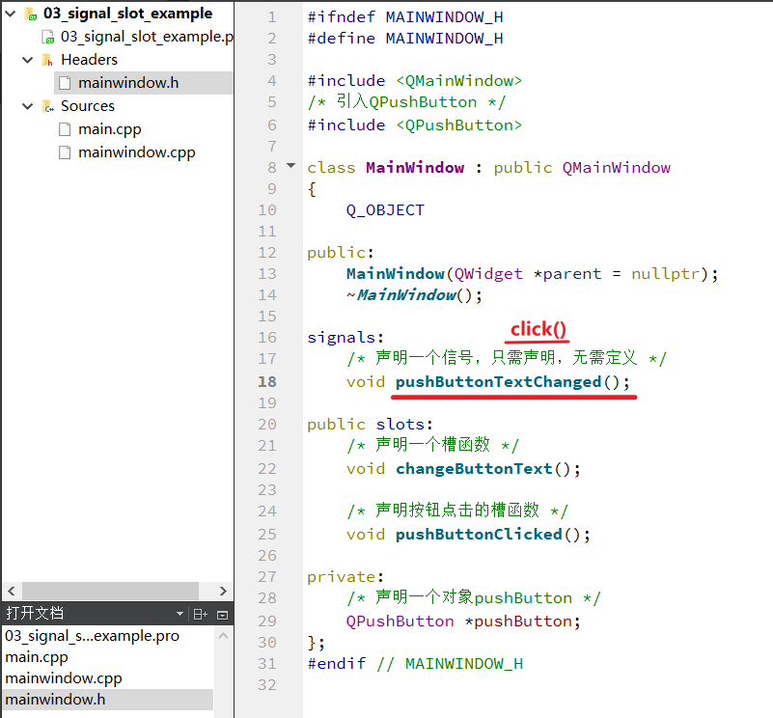
Task: Select the project folder icon of 03_signal_slot_example
Action: click(31, 14)
